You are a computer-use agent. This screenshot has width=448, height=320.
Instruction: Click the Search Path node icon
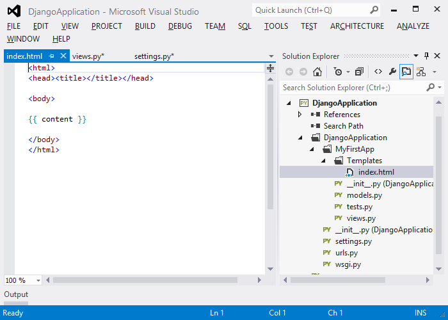pos(316,125)
